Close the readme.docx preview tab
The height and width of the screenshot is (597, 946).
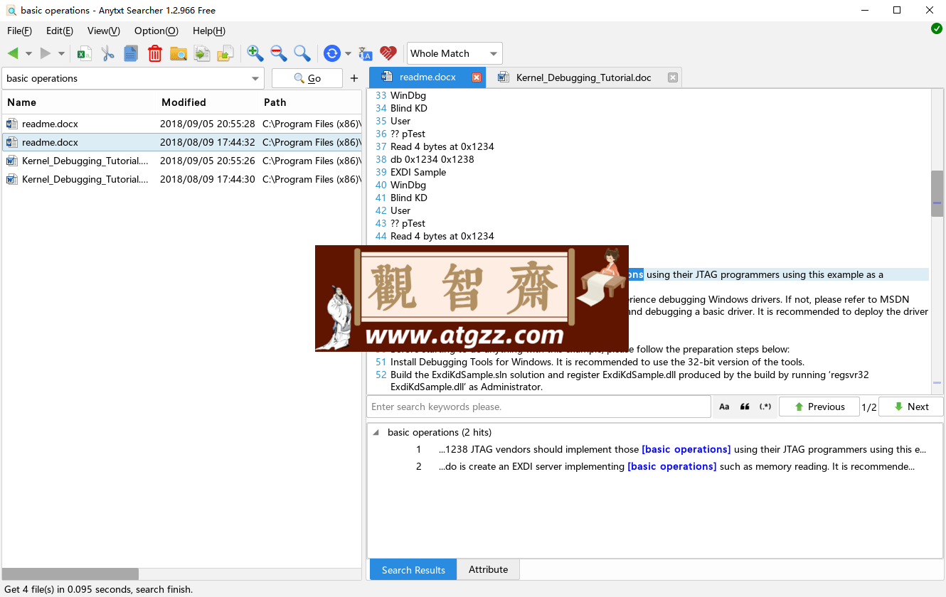(477, 77)
